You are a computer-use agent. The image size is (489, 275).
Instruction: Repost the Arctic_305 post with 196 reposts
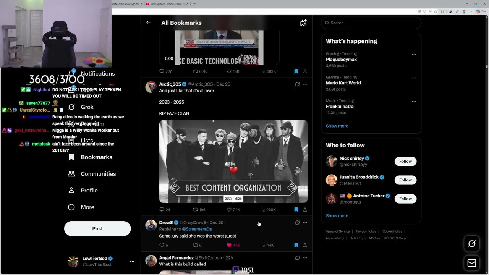click(199, 210)
